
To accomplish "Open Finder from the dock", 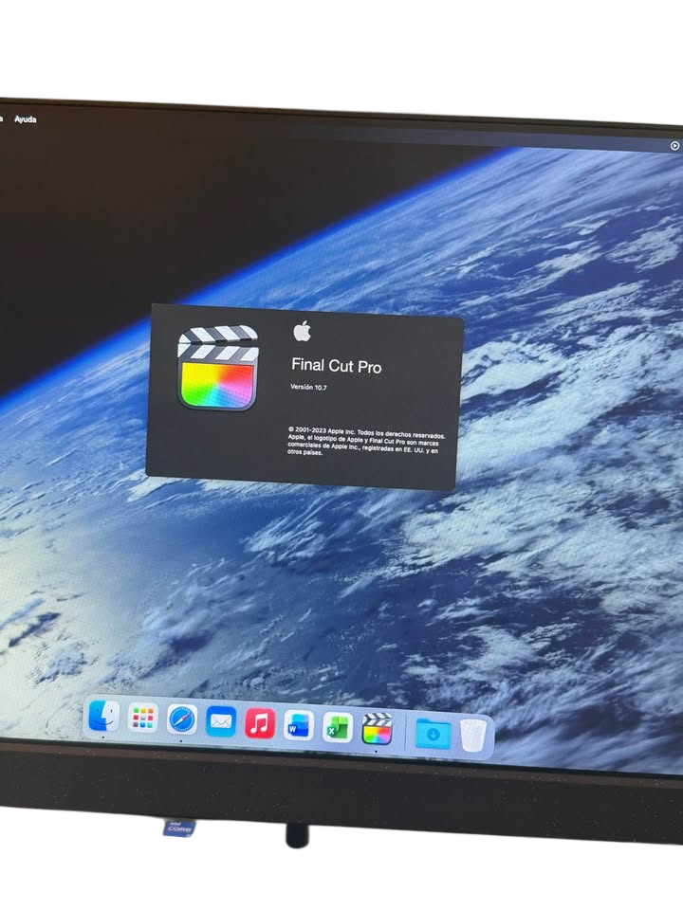I will point(104,717).
